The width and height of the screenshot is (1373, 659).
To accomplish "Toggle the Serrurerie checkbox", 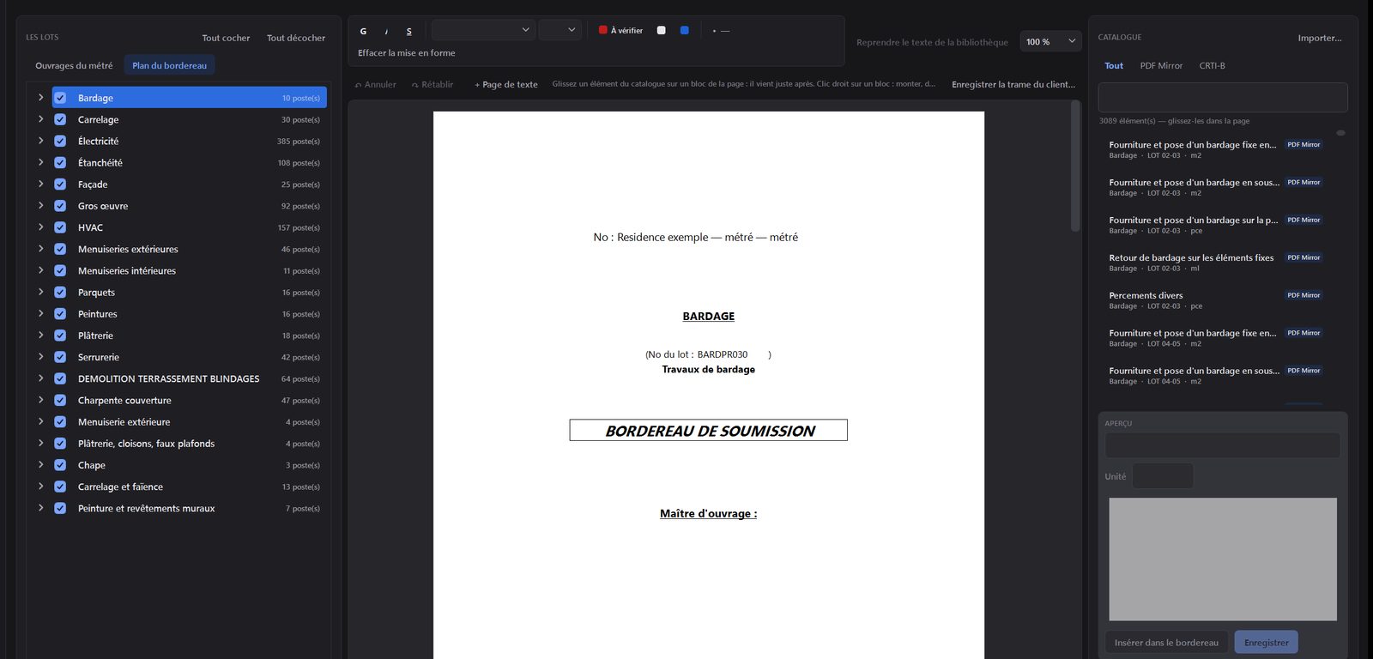I will (60, 357).
